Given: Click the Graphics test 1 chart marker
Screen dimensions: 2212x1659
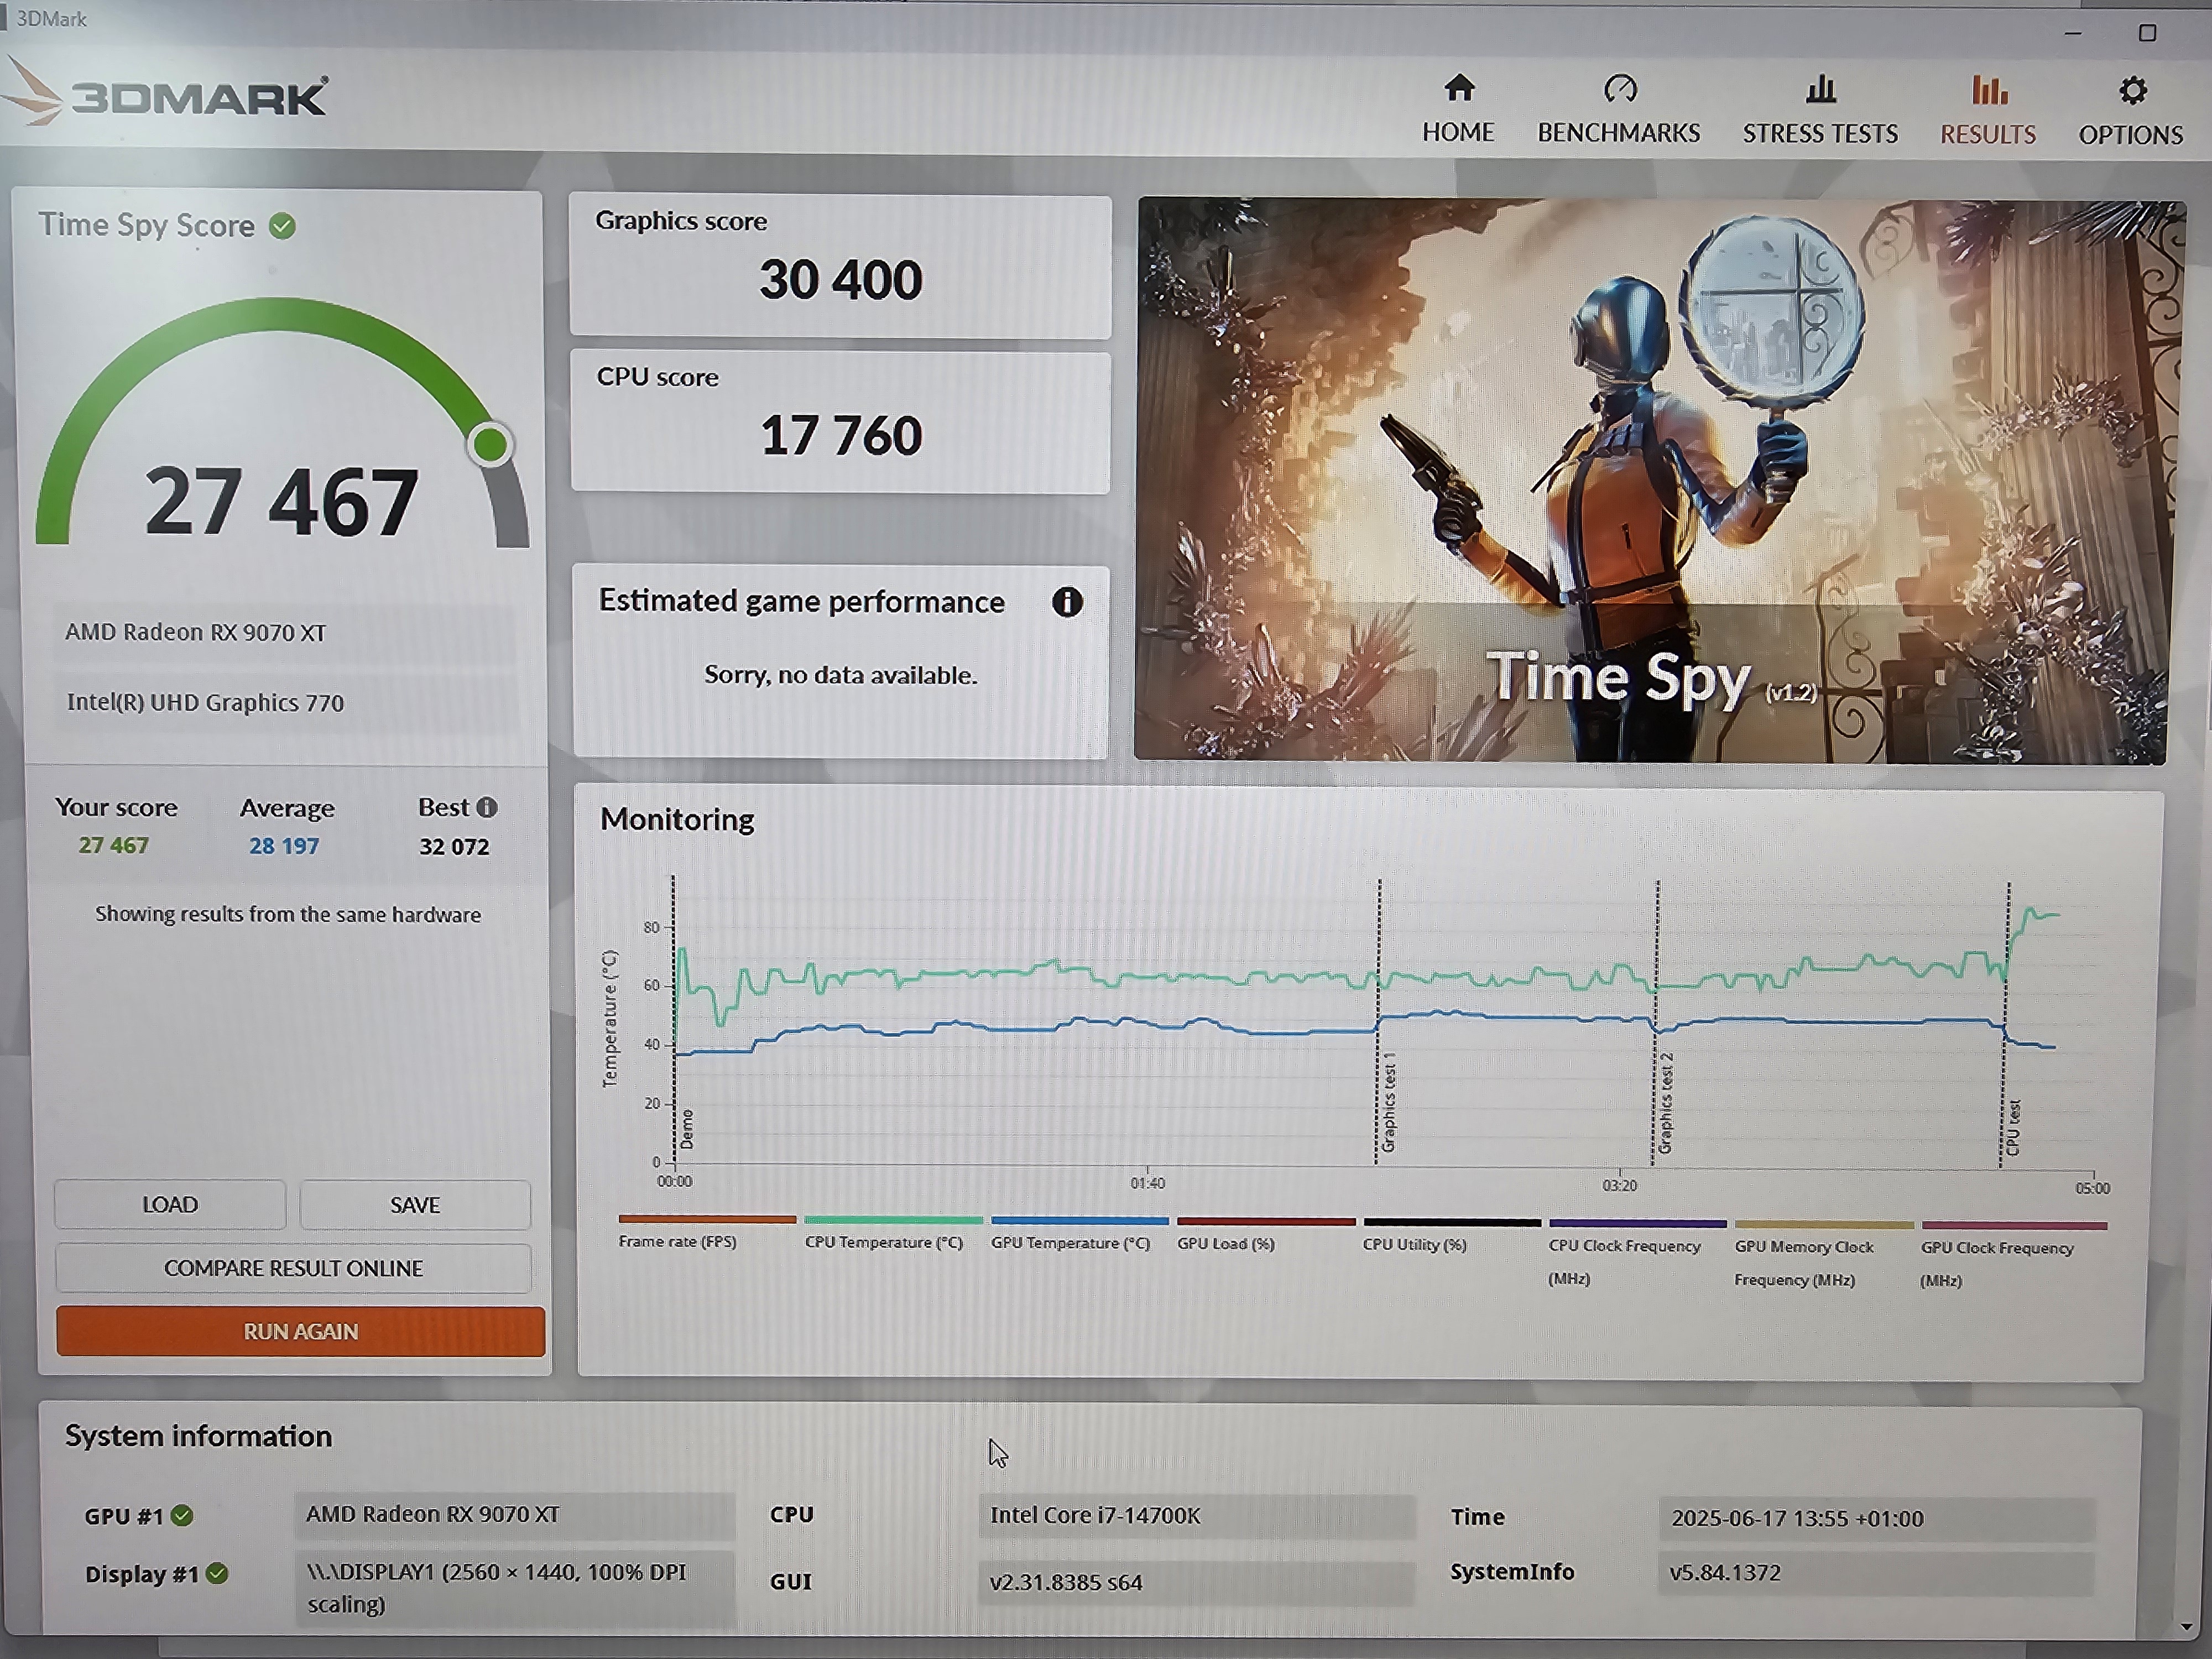Looking at the screenshot, I should (1389, 1102).
